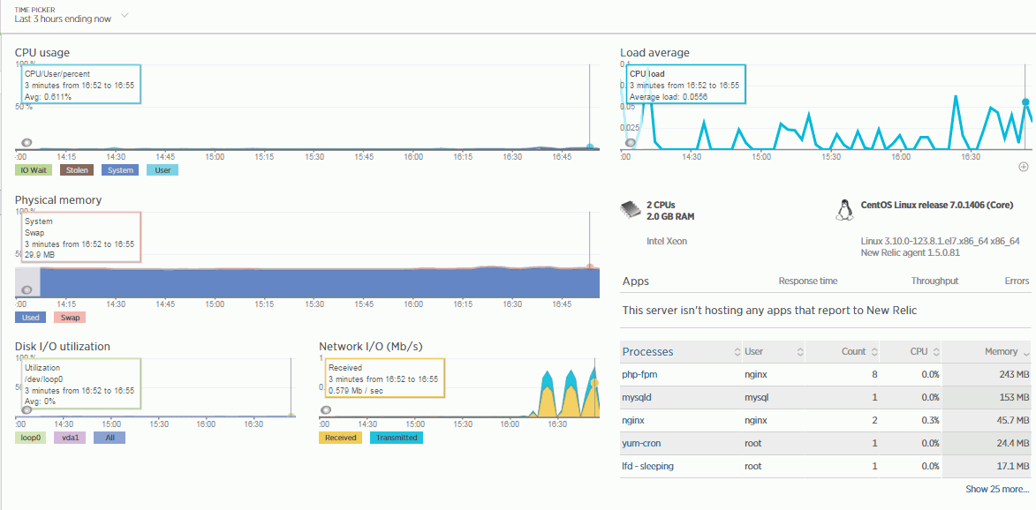
Task: Sort processes by CPU column
Action: pos(911,352)
